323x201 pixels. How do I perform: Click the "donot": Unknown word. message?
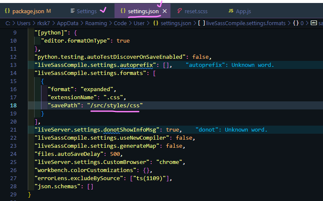[231, 130]
